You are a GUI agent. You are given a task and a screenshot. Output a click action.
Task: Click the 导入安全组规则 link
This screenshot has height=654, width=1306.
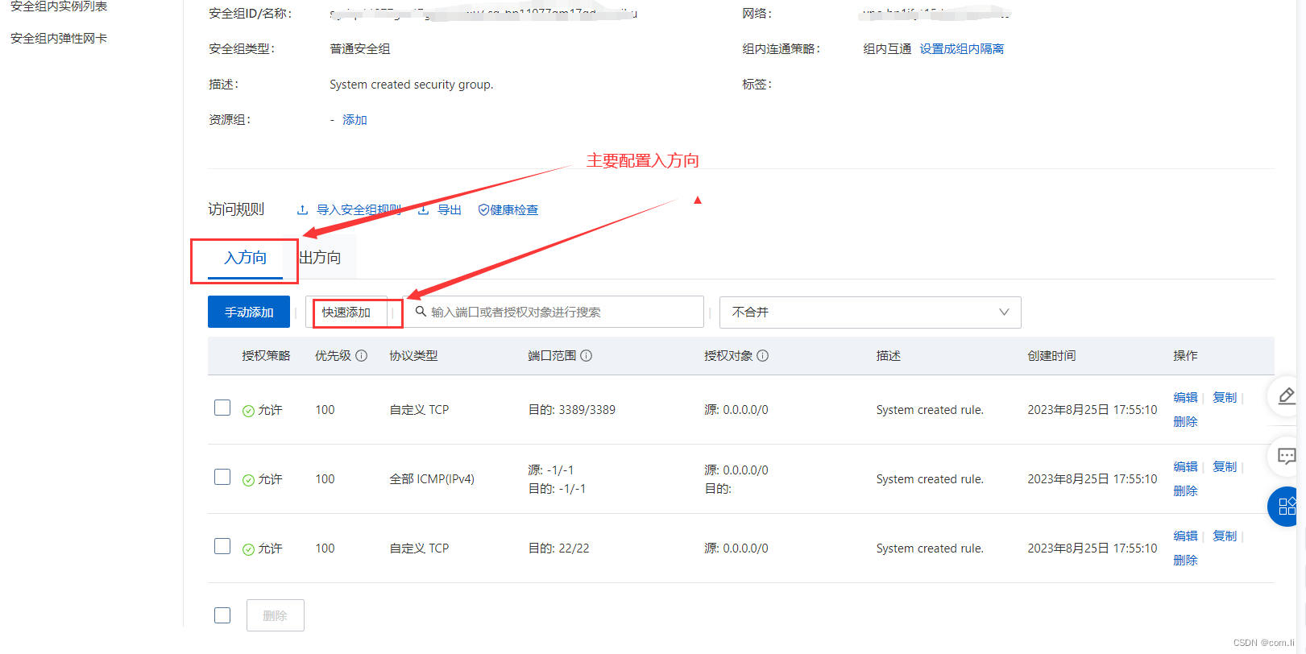359,210
